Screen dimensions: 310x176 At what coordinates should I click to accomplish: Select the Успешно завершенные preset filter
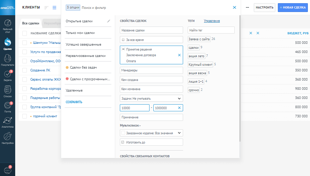click(83, 45)
